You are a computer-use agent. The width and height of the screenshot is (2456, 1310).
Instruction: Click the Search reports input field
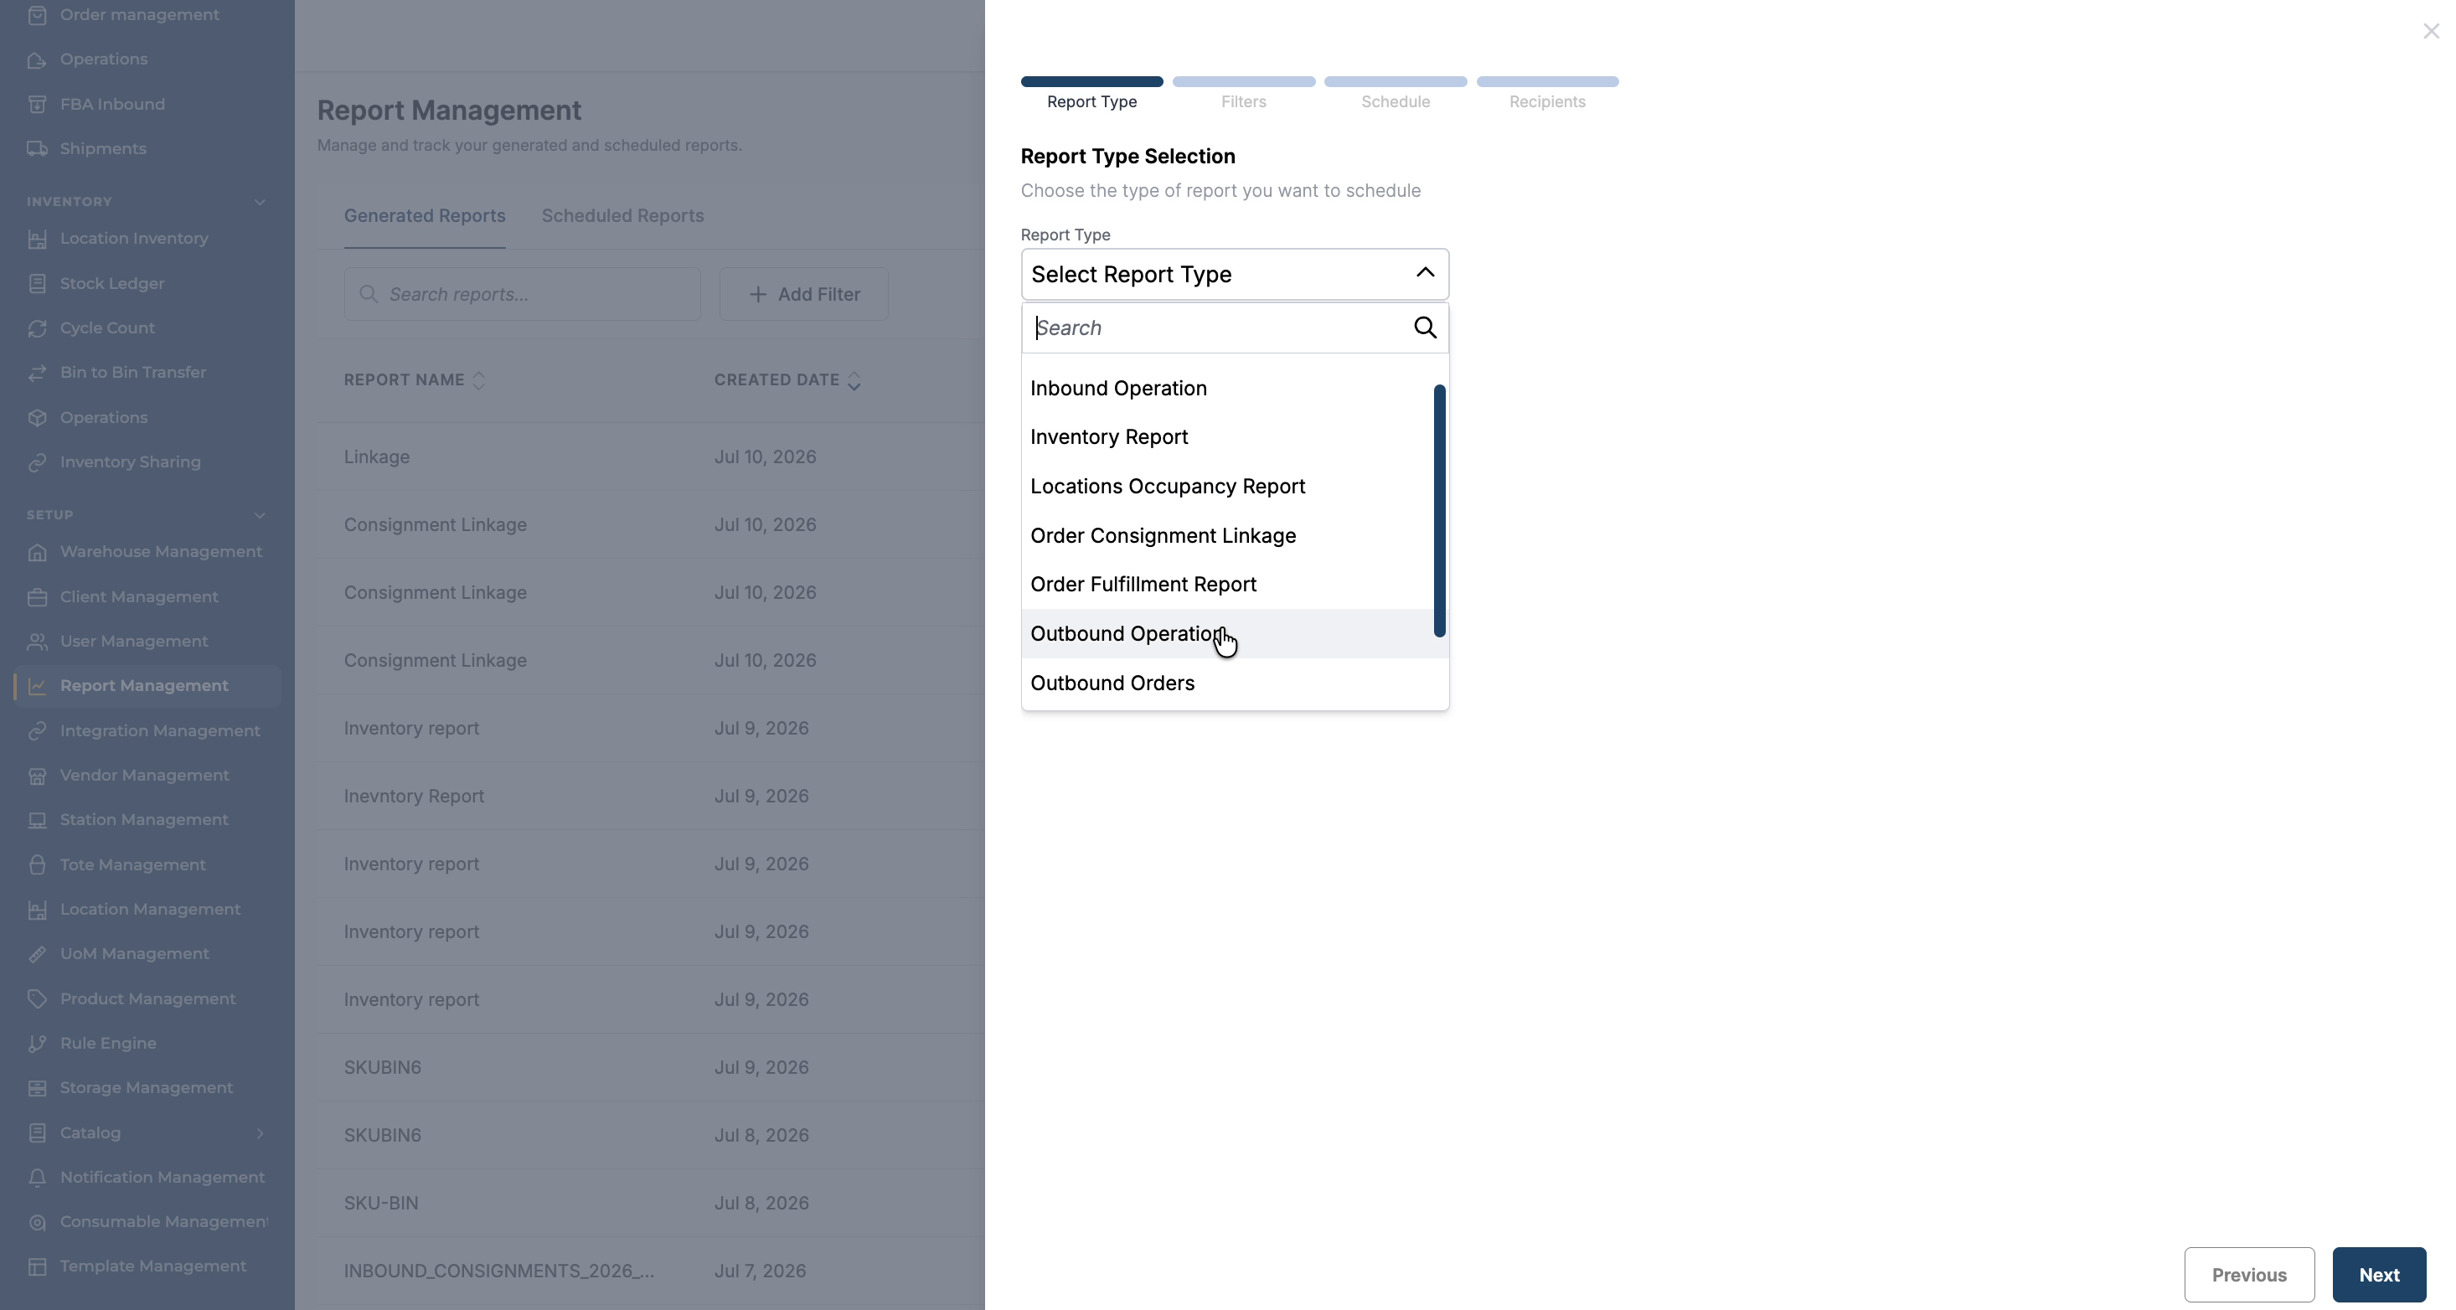[x=523, y=295]
